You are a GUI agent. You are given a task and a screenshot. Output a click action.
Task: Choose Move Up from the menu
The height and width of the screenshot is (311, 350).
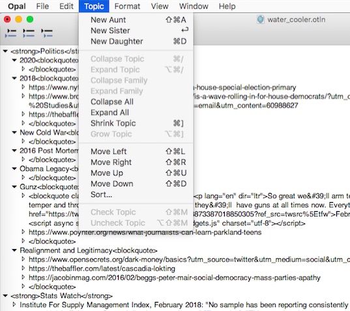pos(136,173)
